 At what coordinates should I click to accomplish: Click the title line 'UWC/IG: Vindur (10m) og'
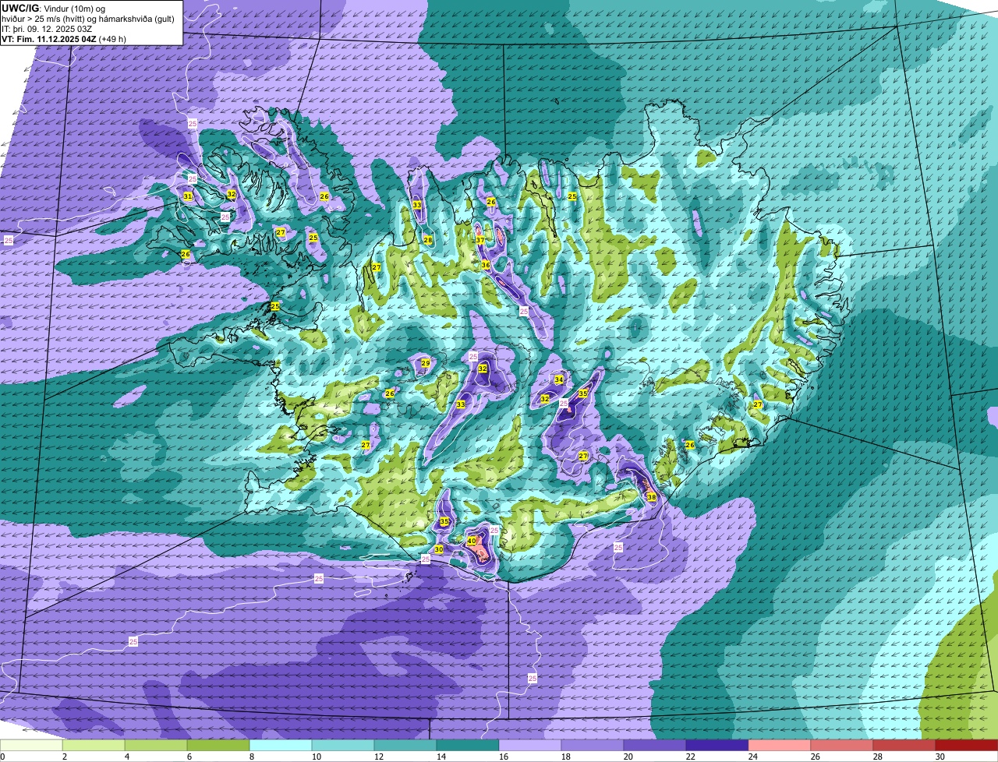tap(54, 8)
